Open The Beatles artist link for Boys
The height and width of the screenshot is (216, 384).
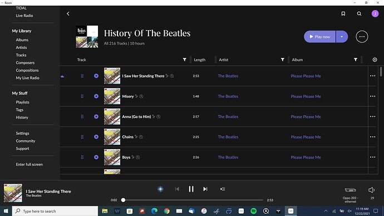click(228, 157)
